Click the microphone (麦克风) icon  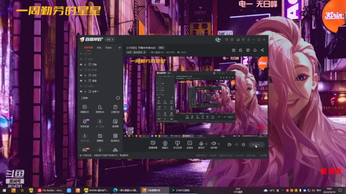tap(201, 144)
